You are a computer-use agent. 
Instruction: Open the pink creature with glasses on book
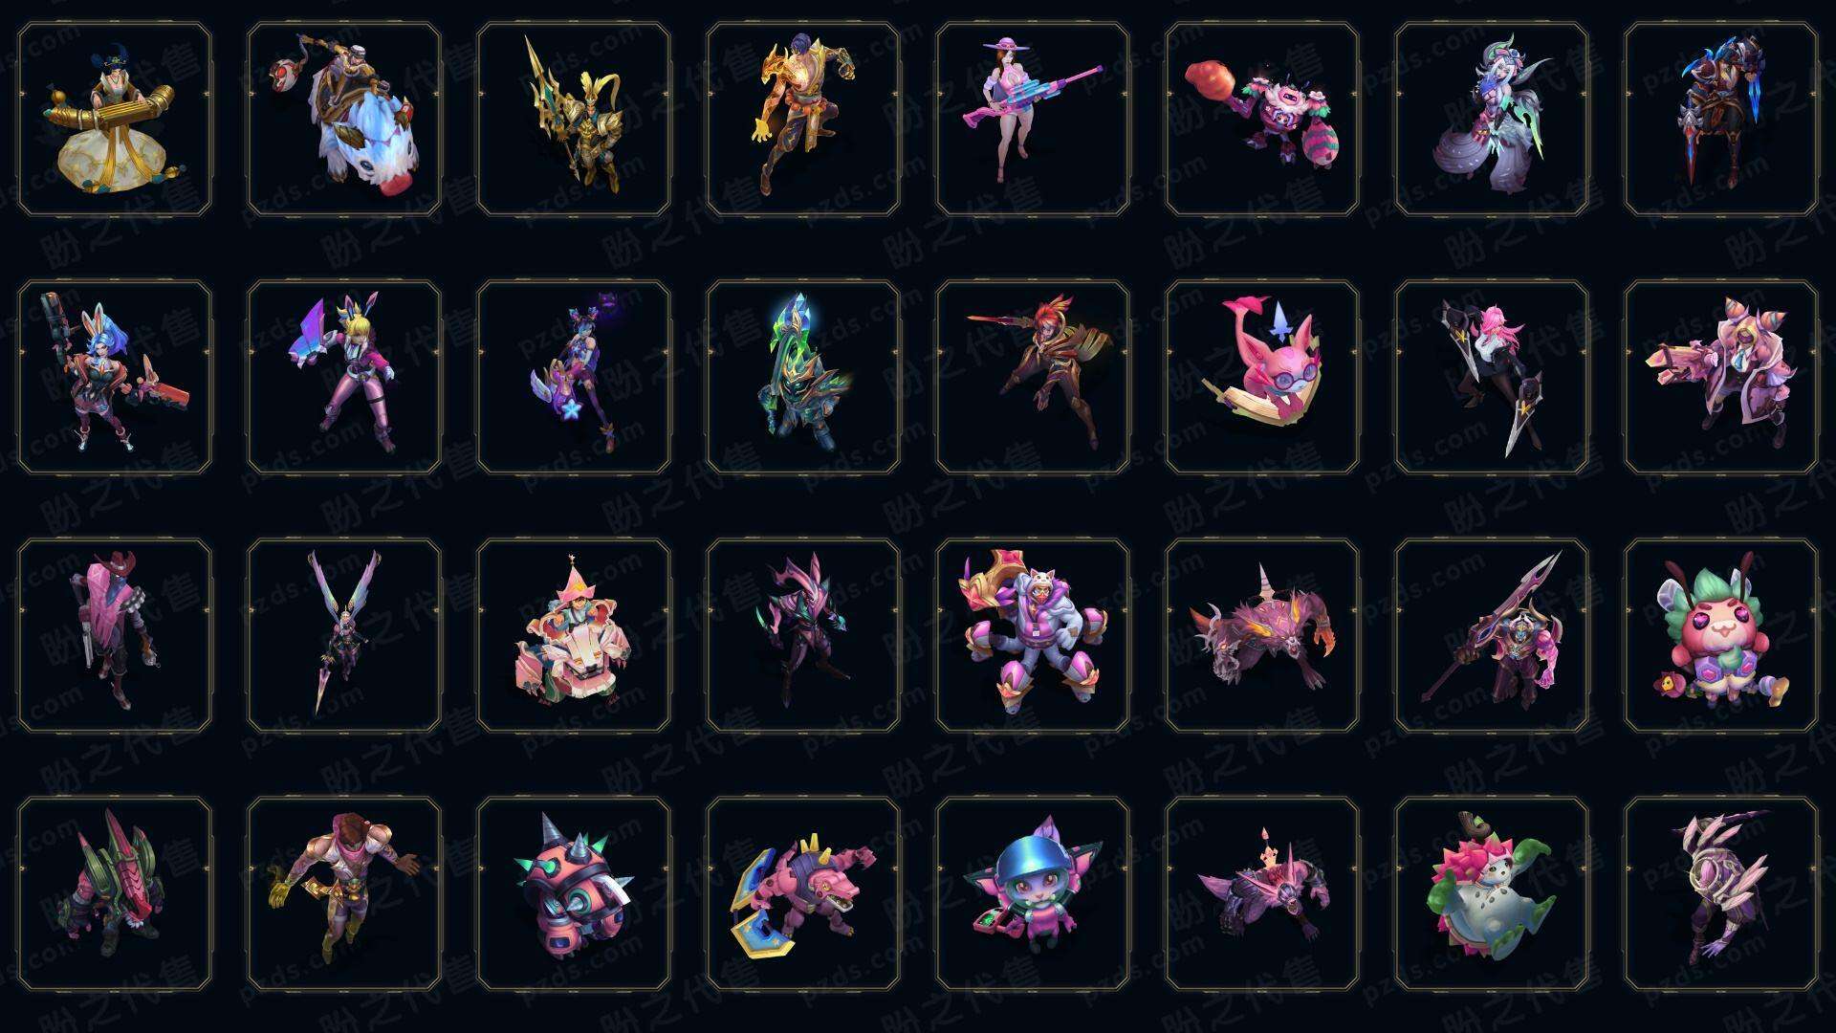pos(1262,377)
